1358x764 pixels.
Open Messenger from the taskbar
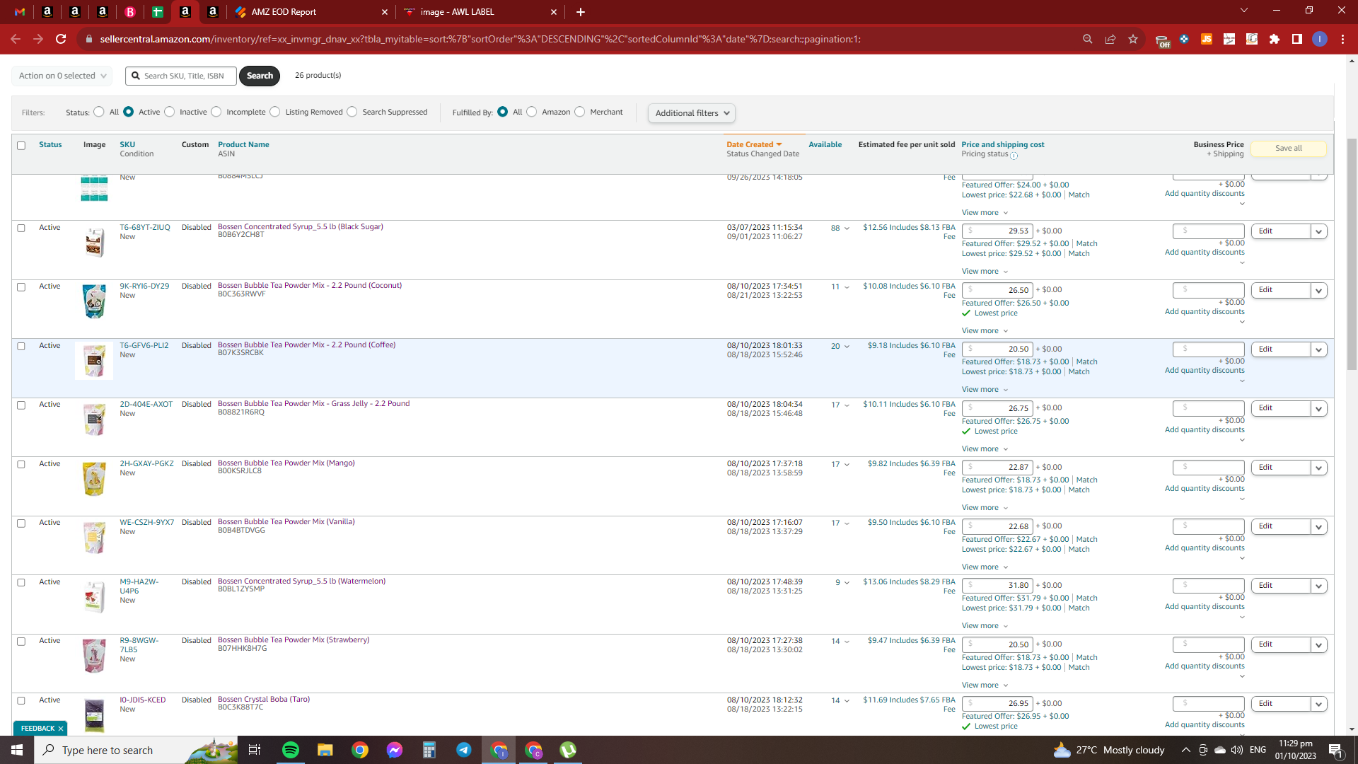(x=395, y=750)
